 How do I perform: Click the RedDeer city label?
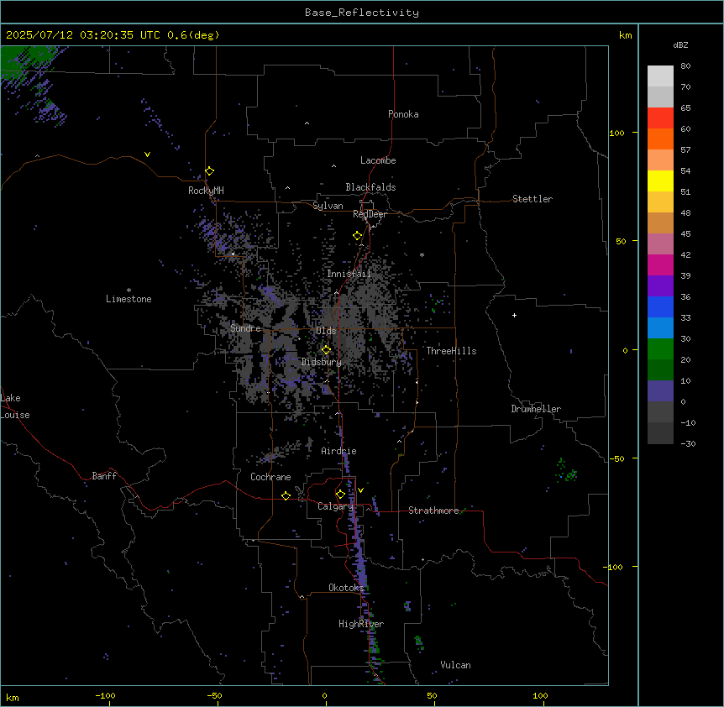click(x=370, y=214)
